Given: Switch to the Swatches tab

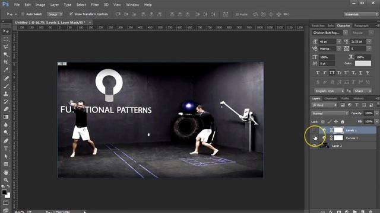Looking at the screenshot, I should pyautogui.click(x=318, y=25).
